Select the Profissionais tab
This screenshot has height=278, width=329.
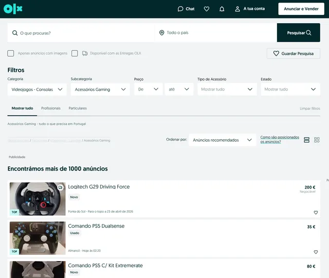click(x=51, y=108)
